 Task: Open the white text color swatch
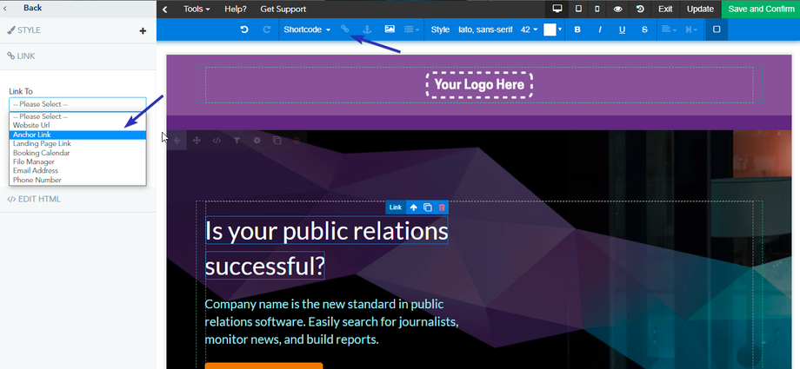(x=550, y=30)
